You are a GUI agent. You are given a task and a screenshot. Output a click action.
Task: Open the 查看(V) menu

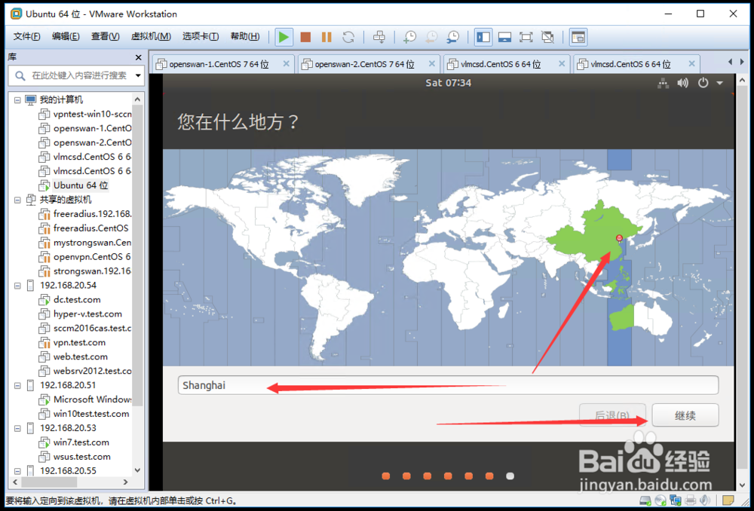[x=106, y=36]
